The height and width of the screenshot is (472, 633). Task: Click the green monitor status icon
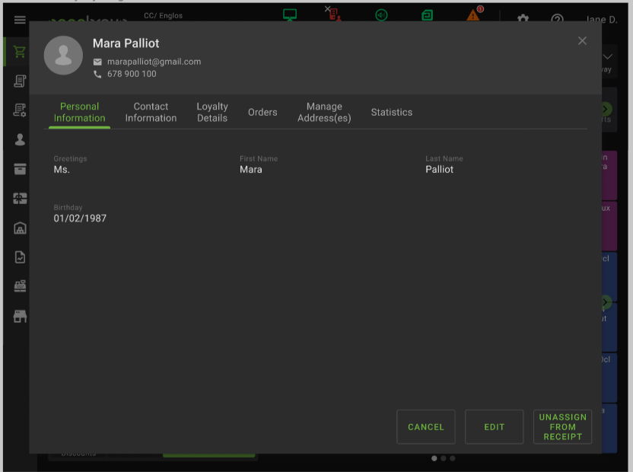click(289, 14)
